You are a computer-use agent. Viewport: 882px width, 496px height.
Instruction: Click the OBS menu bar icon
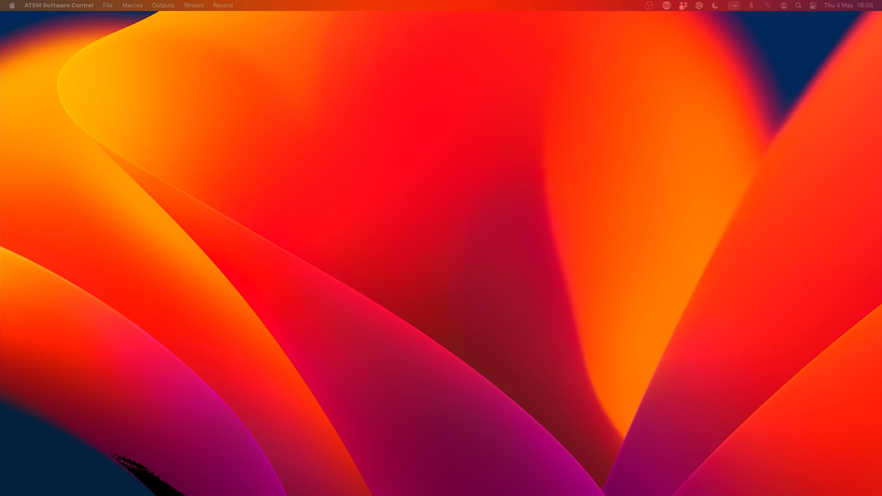click(x=649, y=6)
